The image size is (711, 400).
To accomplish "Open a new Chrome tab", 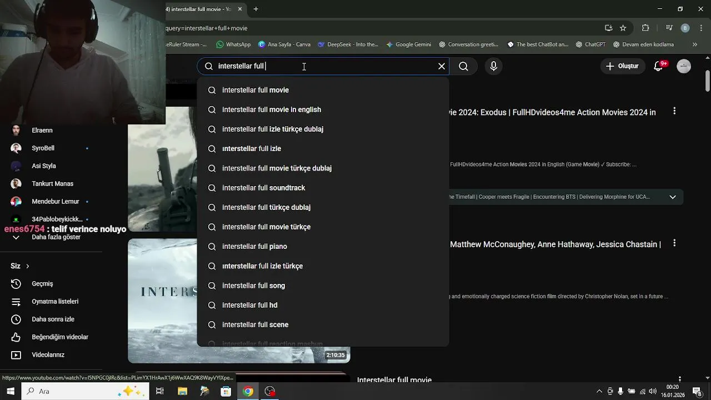I will click(x=256, y=9).
